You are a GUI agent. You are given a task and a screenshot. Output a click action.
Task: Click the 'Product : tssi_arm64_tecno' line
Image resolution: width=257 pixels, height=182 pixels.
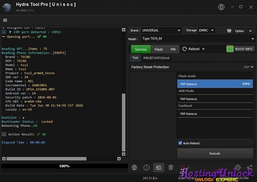point(30,73)
